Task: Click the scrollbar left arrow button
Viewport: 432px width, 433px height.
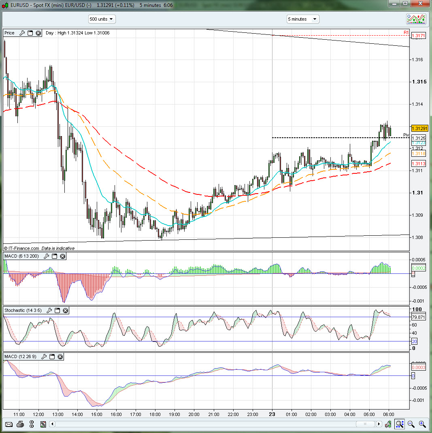Action: [x=52, y=424]
